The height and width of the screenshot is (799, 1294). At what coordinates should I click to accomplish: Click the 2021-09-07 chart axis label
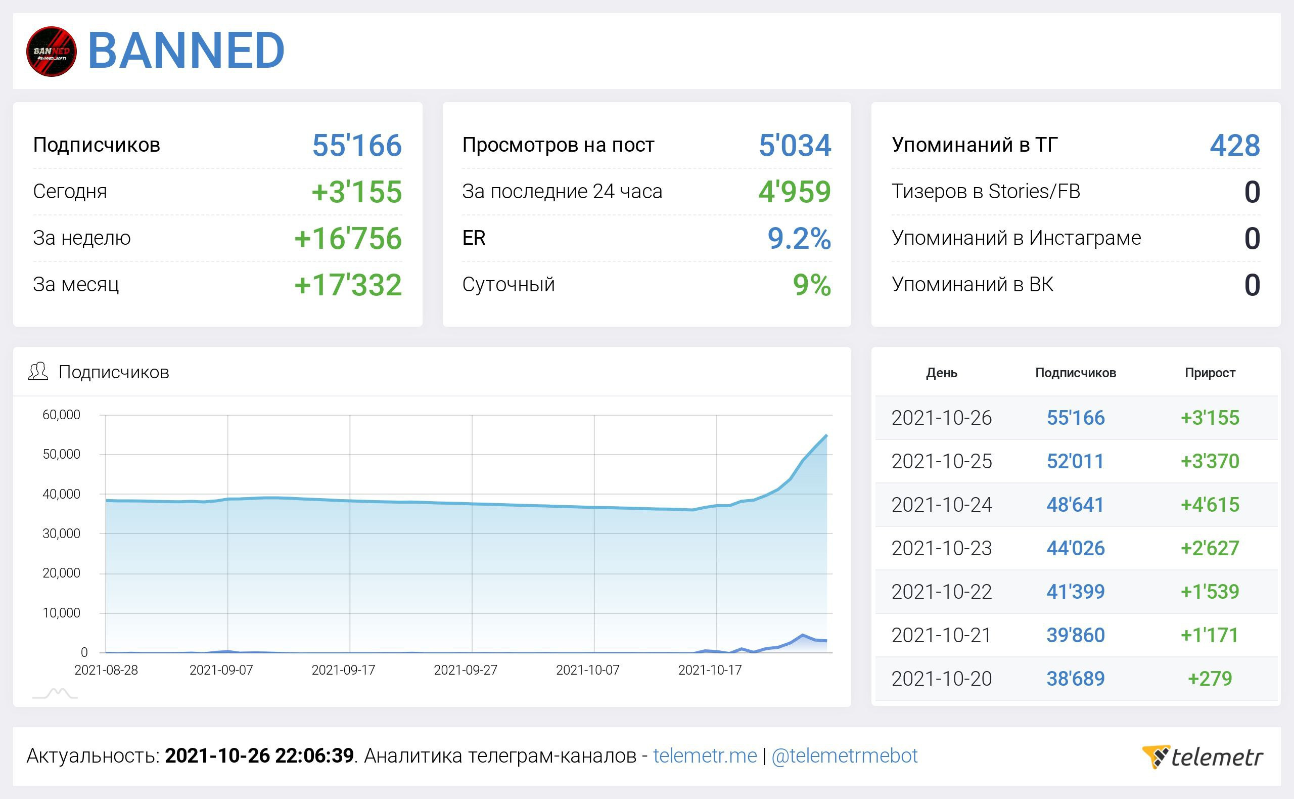pos(221,670)
